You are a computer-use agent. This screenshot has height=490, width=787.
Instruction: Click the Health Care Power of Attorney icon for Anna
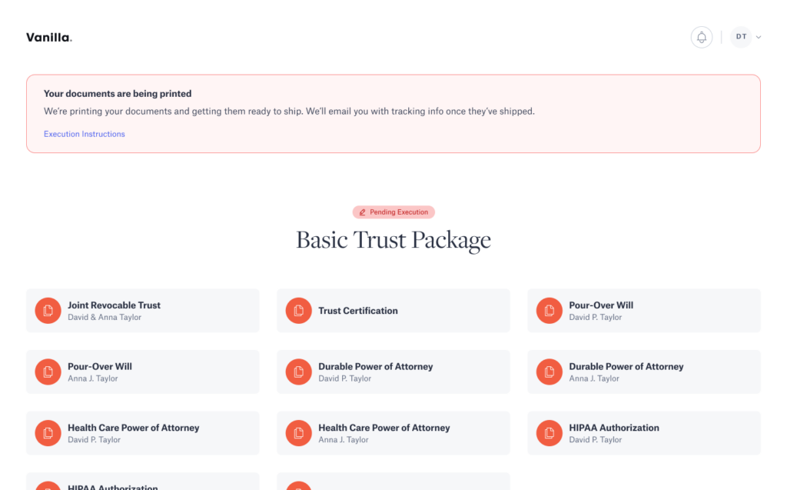coord(298,433)
